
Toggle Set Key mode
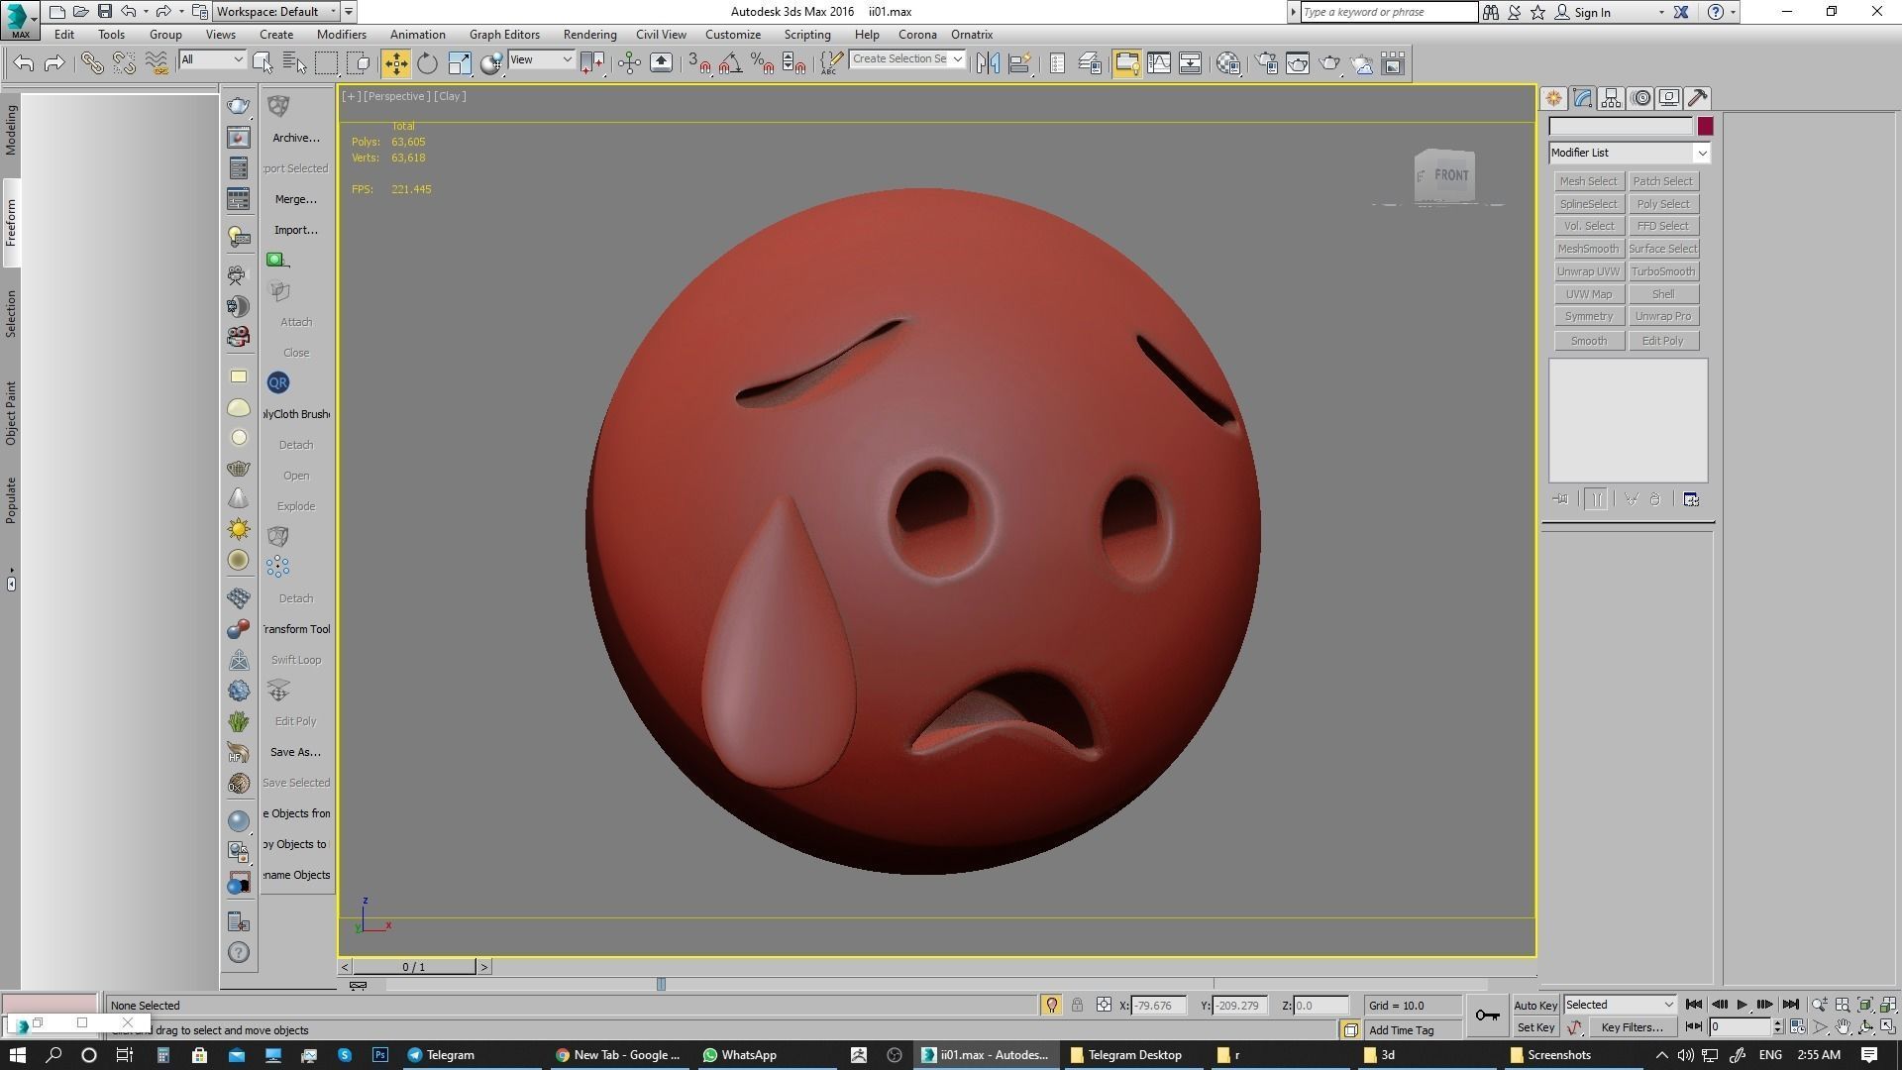click(x=1535, y=1027)
